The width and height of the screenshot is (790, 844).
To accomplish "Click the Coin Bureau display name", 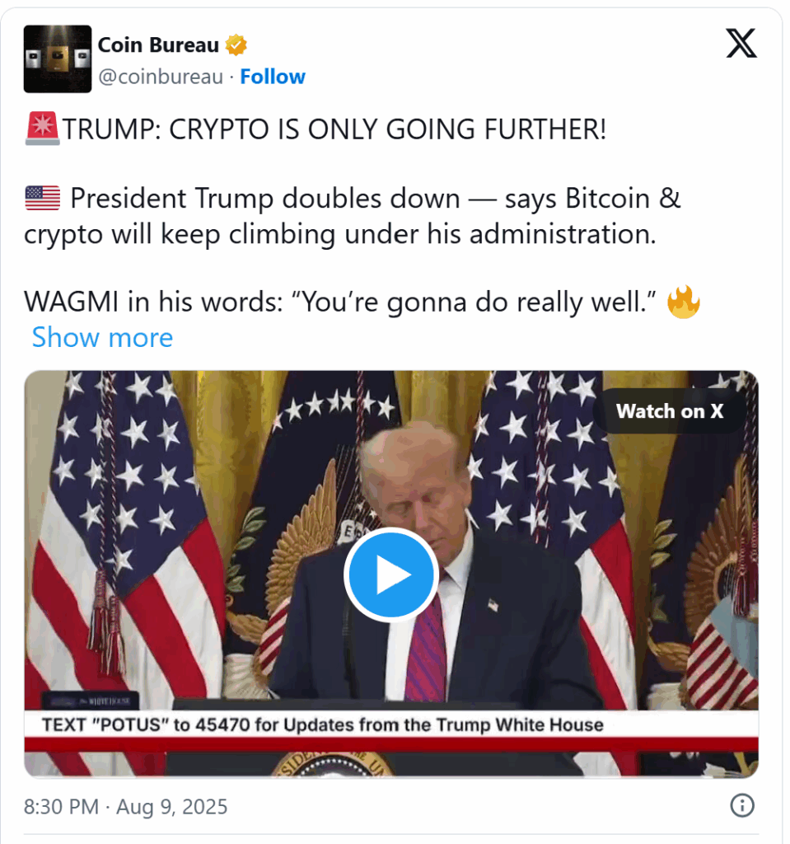I will [158, 45].
